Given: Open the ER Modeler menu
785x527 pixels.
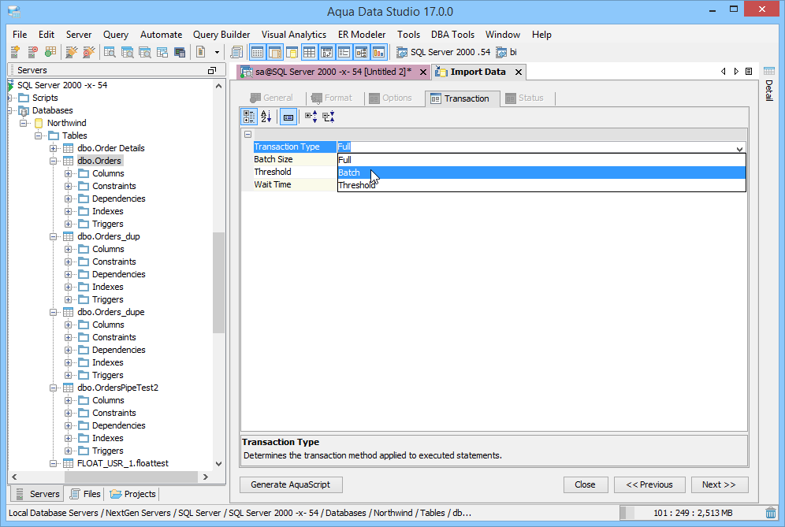Looking at the screenshot, I should click(362, 35).
